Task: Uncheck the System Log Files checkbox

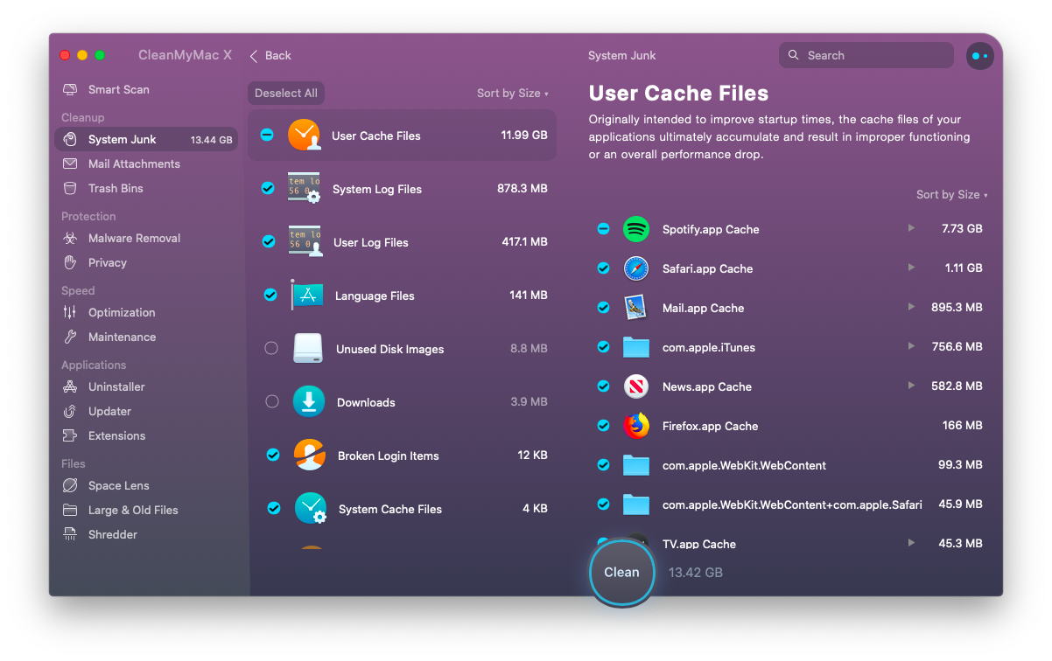Action: [x=268, y=188]
